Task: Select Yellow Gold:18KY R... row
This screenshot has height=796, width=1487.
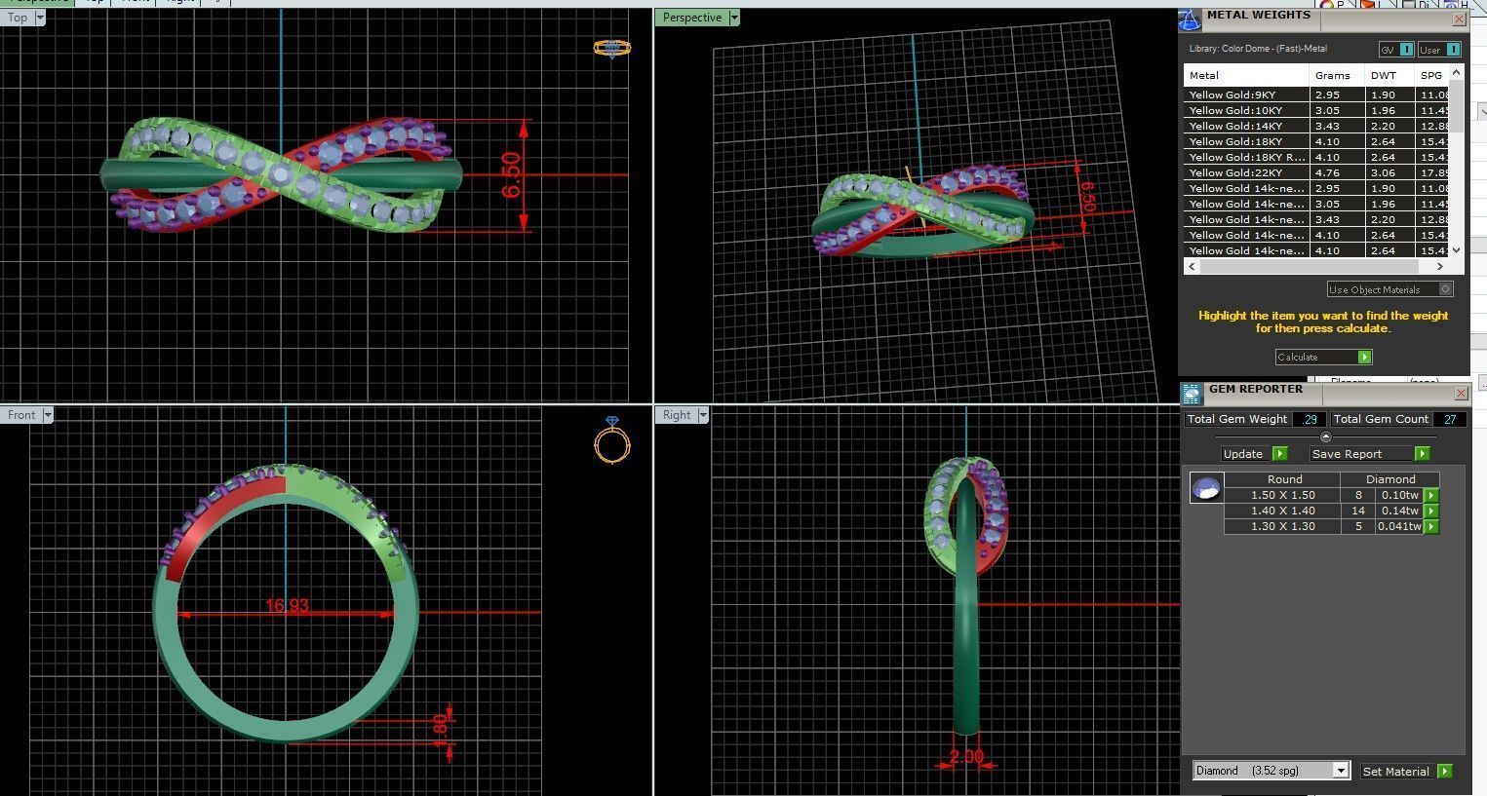Action: click(x=1316, y=157)
